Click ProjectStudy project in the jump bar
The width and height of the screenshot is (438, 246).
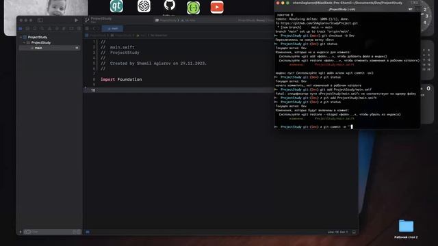(x=96, y=36)
